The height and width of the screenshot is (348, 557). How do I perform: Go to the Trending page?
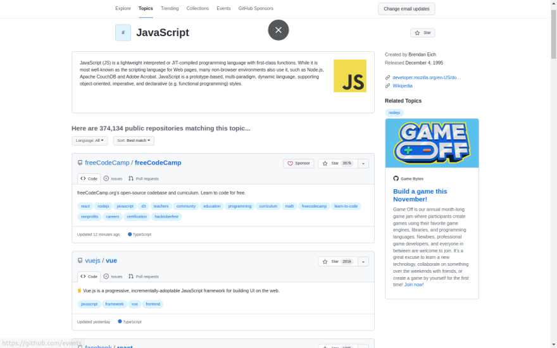[x=170, y=8]
